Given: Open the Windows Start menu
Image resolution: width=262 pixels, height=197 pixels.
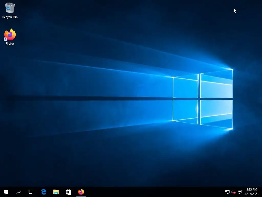Looking at the screenshot, I should [6, 192].
